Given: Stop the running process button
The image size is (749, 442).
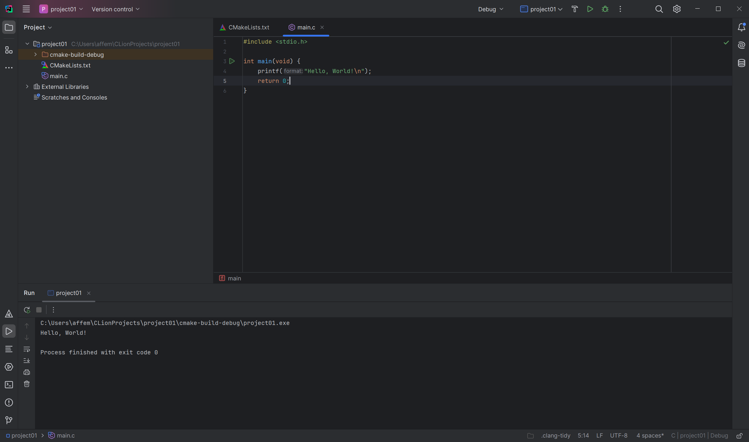Looking at the screenshot, I should [x=39, y=310].
